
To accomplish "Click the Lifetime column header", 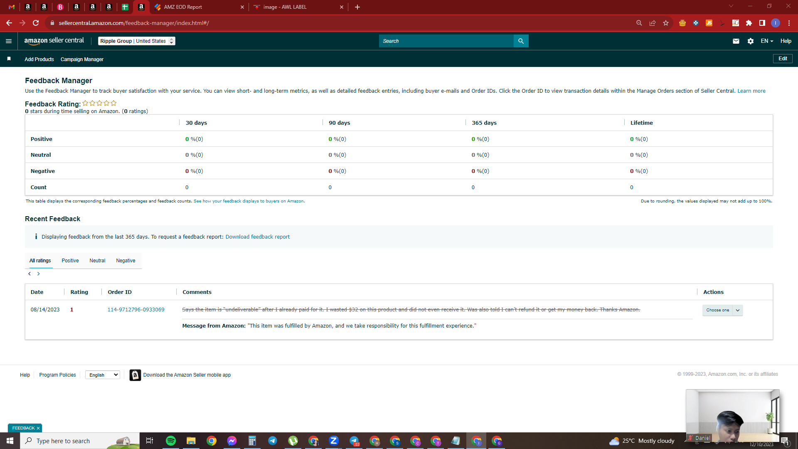I will tap(641, 123).
